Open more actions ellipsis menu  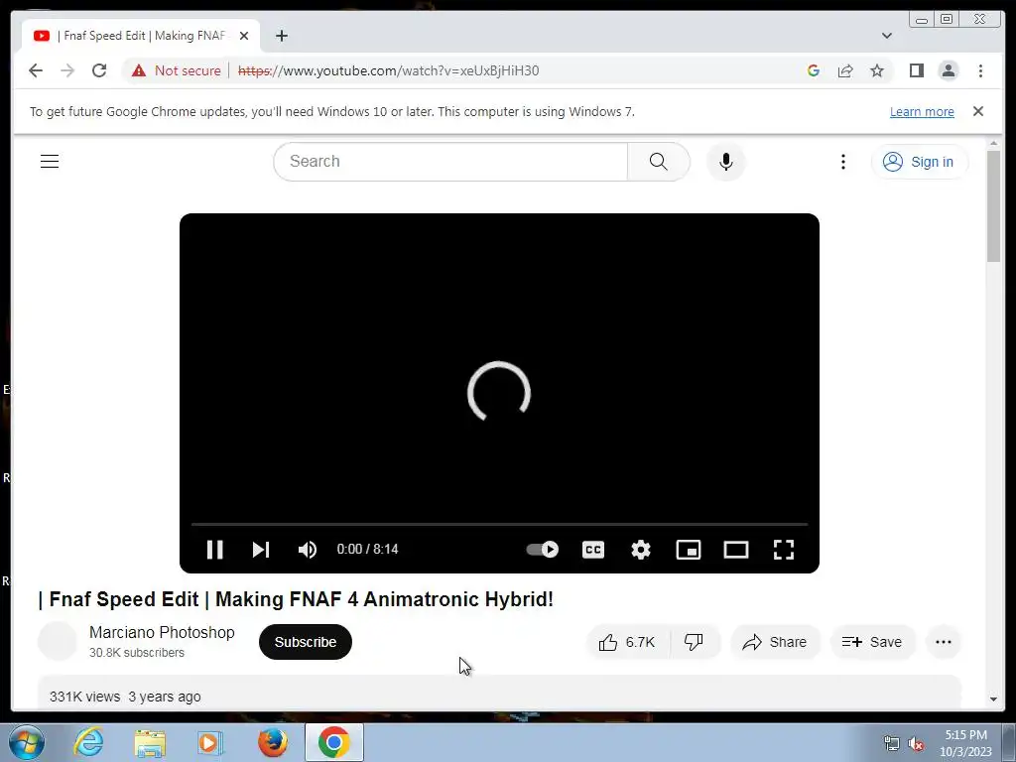pyautogui.click(x=944, y=642)
